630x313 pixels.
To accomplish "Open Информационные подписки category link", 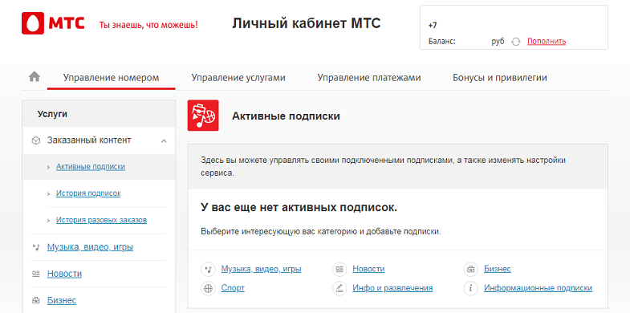I will [x=538, y=288].
